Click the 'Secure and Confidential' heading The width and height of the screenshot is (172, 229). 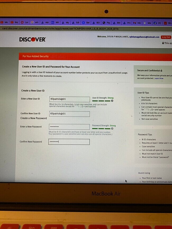tap(148, 71)
